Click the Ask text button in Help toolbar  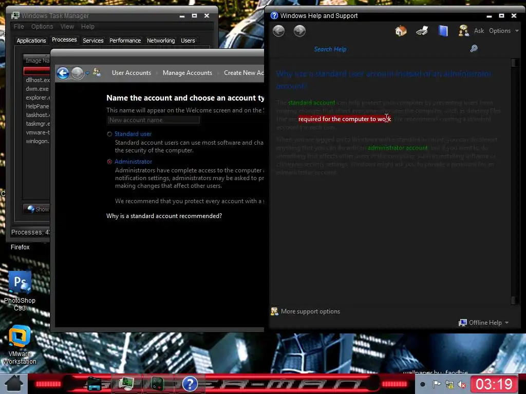click(479, 31)
